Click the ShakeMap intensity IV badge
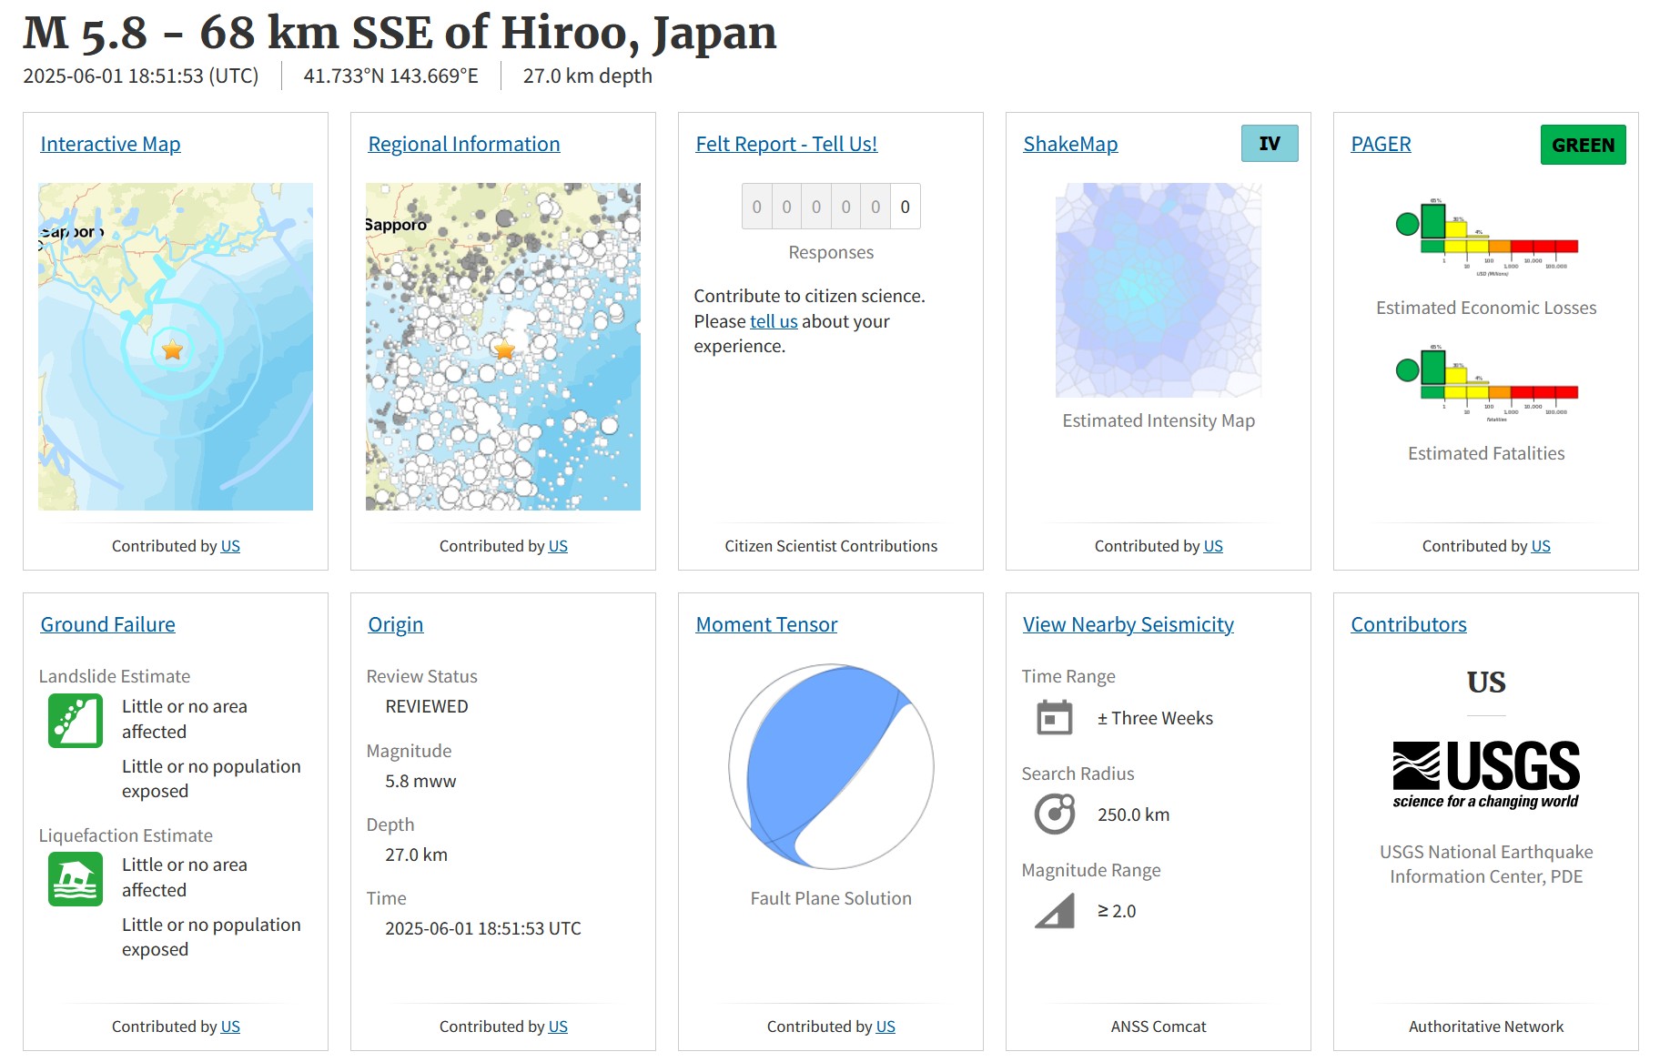The width and height of the screenshot is (1680, 1062). (x=1269, y=144)
